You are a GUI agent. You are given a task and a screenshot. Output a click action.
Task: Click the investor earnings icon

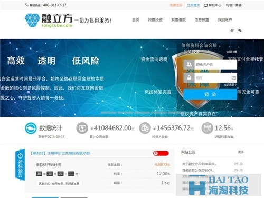pyautogui.click(x=145, y=128)
